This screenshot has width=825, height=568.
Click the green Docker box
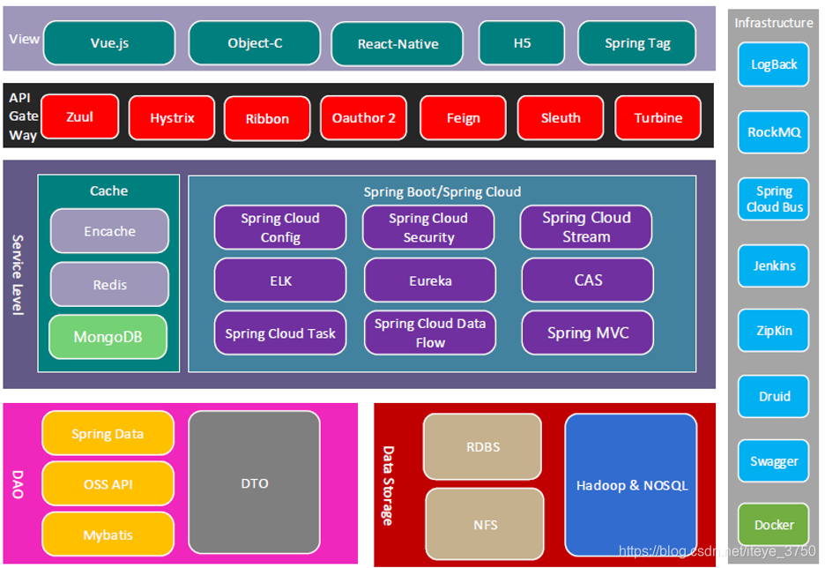pyautogui.click(x=774, y=525)
